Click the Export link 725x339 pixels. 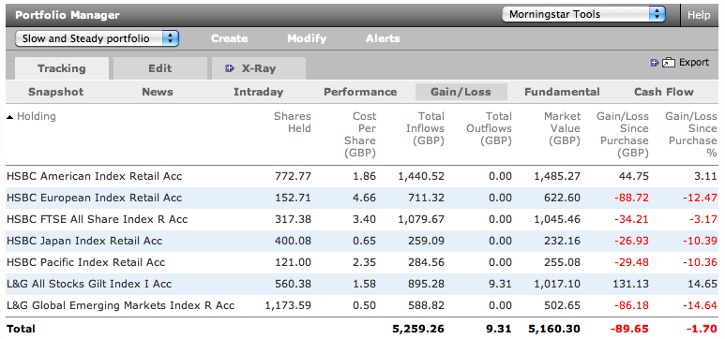pos(693,63)
